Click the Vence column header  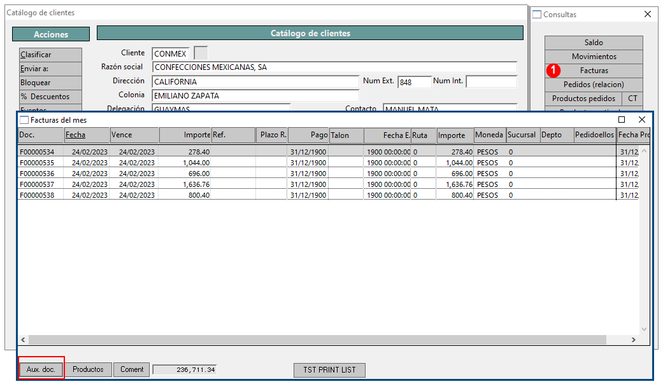coord(134,135)
